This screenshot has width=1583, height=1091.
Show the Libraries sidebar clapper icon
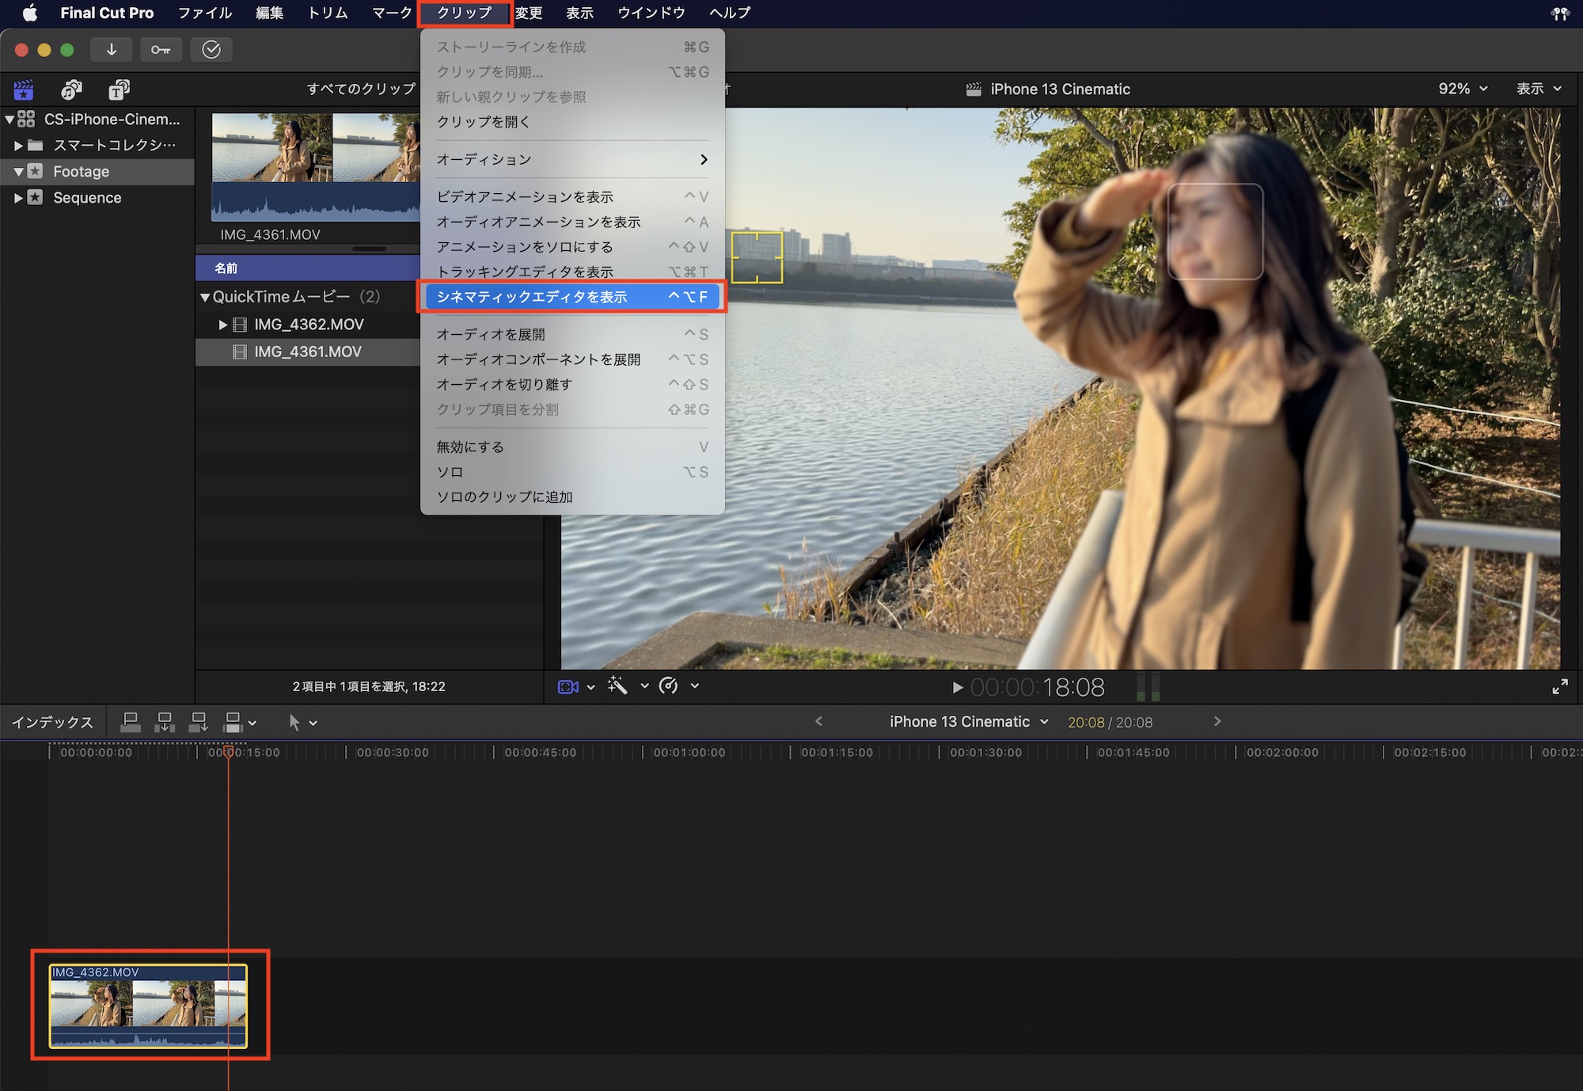click(x=24, y=89)
